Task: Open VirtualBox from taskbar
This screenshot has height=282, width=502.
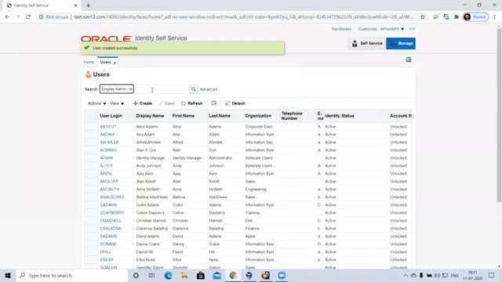Action: pyautogui.click(x=249, y=275)
